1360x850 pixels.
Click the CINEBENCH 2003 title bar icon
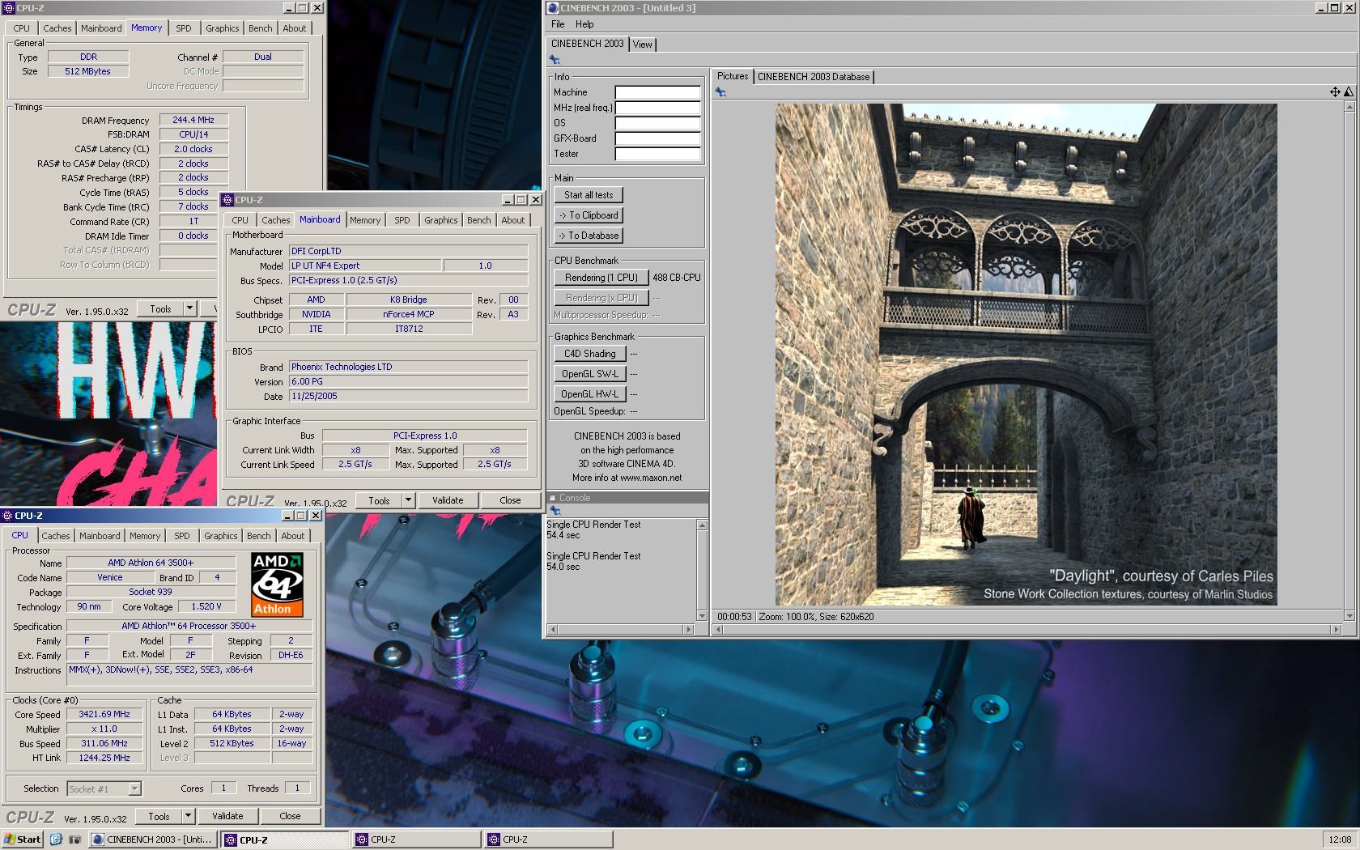(554, 8)
